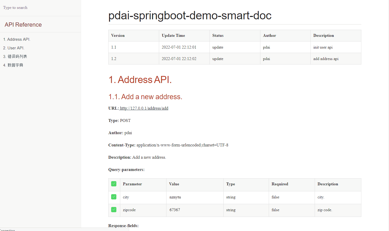
Task: Click the Required column header in parameters table
Action: (x=280, y=184)
